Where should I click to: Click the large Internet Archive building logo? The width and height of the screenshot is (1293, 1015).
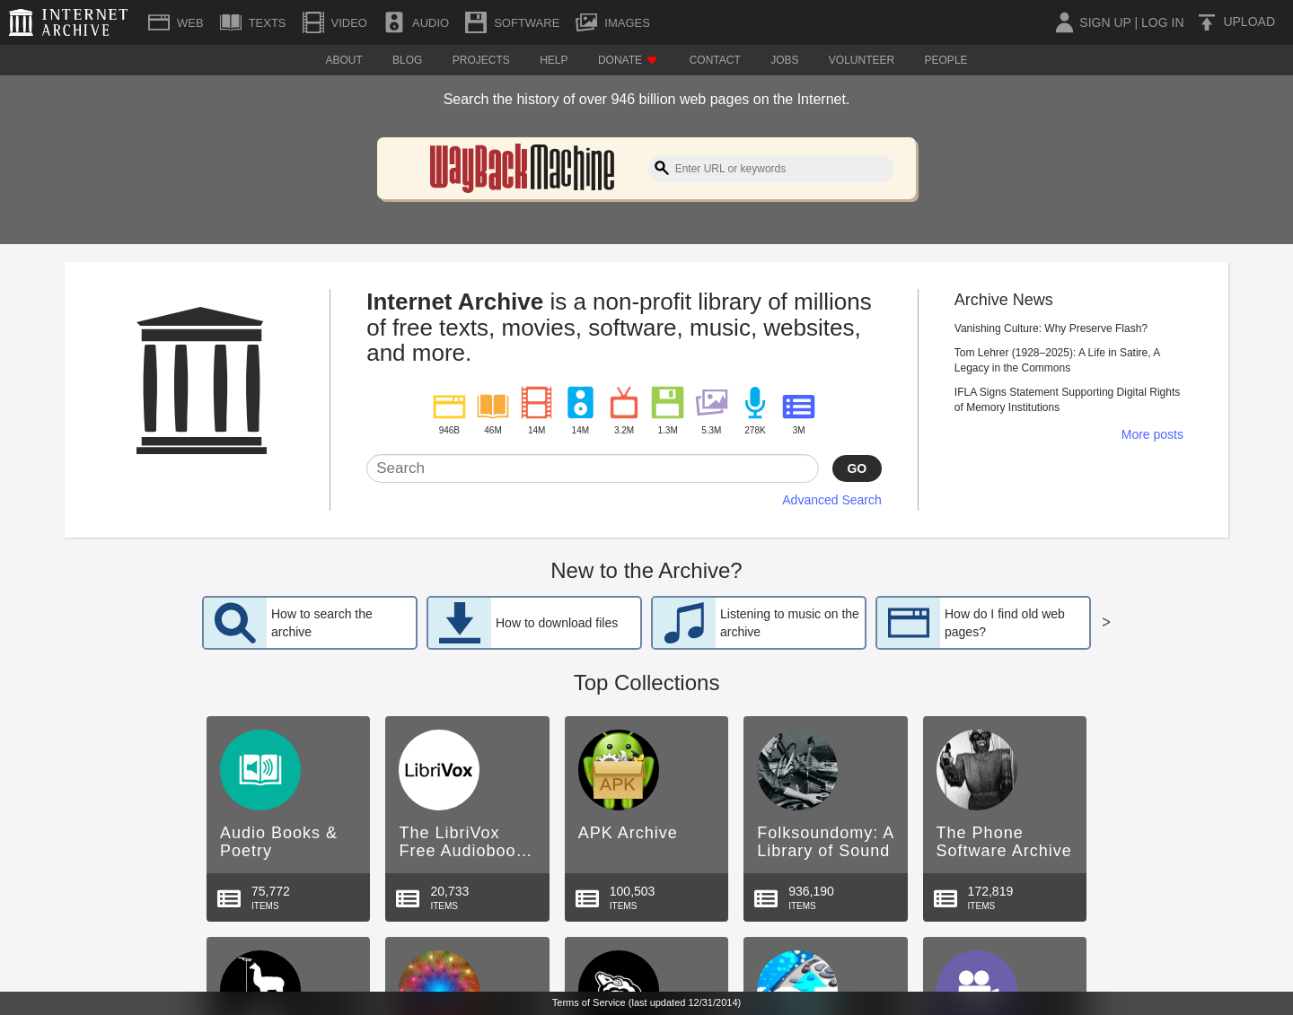tap(201, 381)
